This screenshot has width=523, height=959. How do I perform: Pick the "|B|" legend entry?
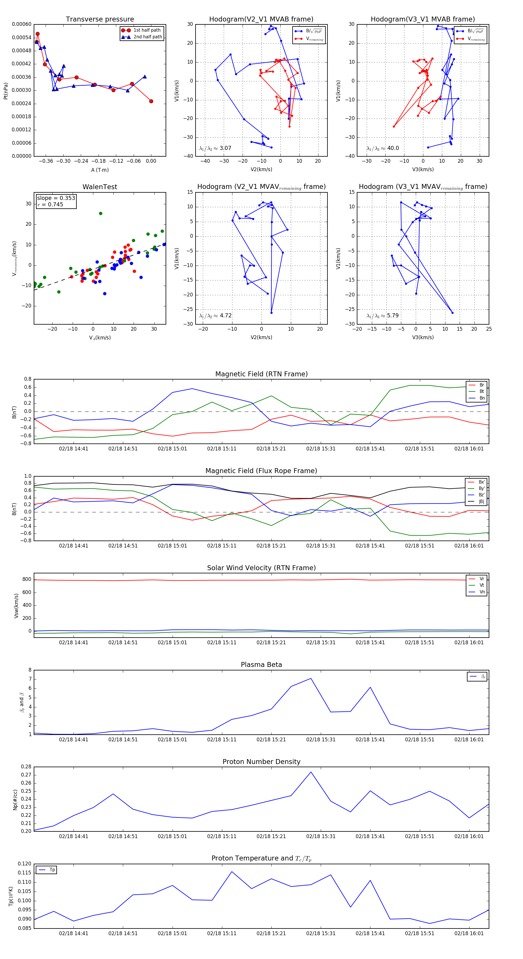click(477, 502)
